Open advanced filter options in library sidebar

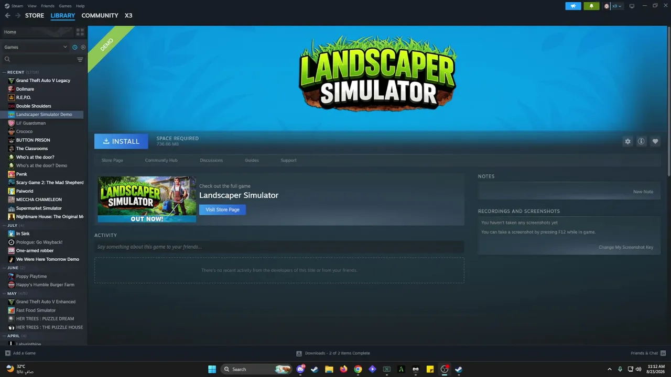pos(80,60)
